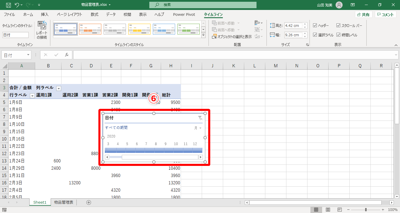Screen dimensions: 400x213
Task: Apply the orange timeline style
Action: point(90,29)
